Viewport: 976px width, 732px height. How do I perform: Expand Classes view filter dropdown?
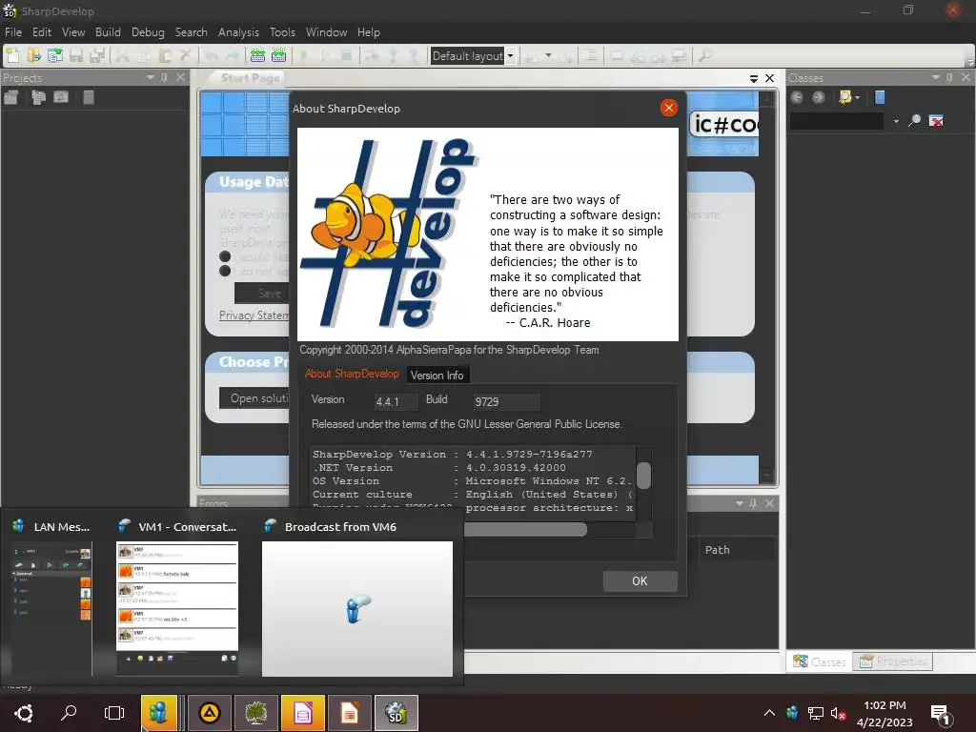coord(858,97)
